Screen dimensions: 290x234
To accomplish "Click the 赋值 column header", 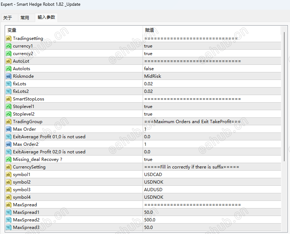I will 211,30.
